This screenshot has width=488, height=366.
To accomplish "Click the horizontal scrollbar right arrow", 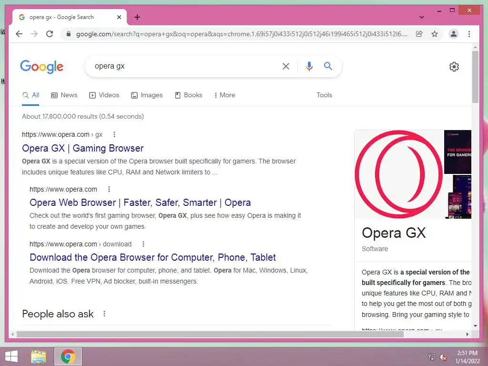I will [x=467, y=334].
